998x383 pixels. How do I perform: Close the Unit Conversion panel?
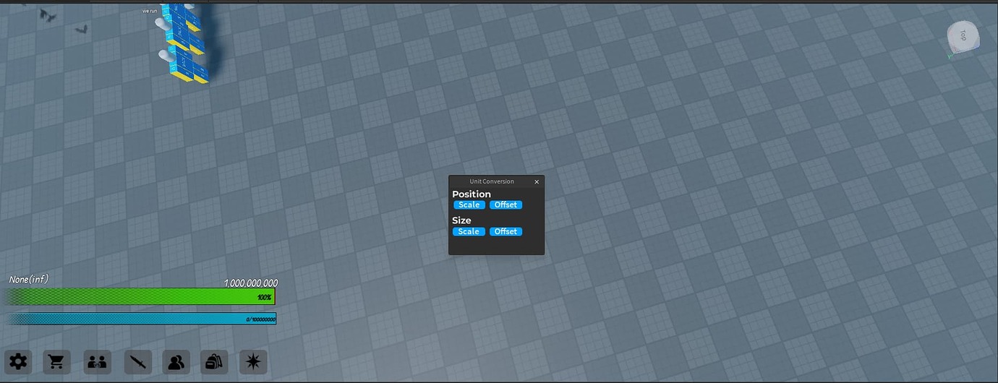tap(537, 182)
